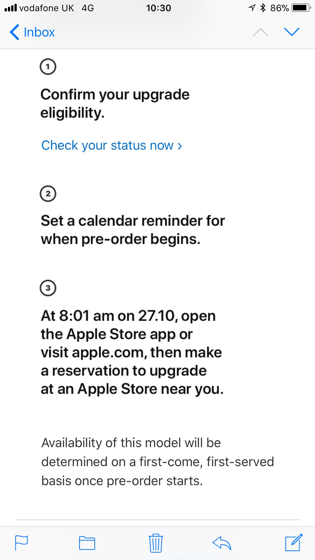Tap the Bluetooth status icon
Screen dimensions: 315x560
[263, 8]
